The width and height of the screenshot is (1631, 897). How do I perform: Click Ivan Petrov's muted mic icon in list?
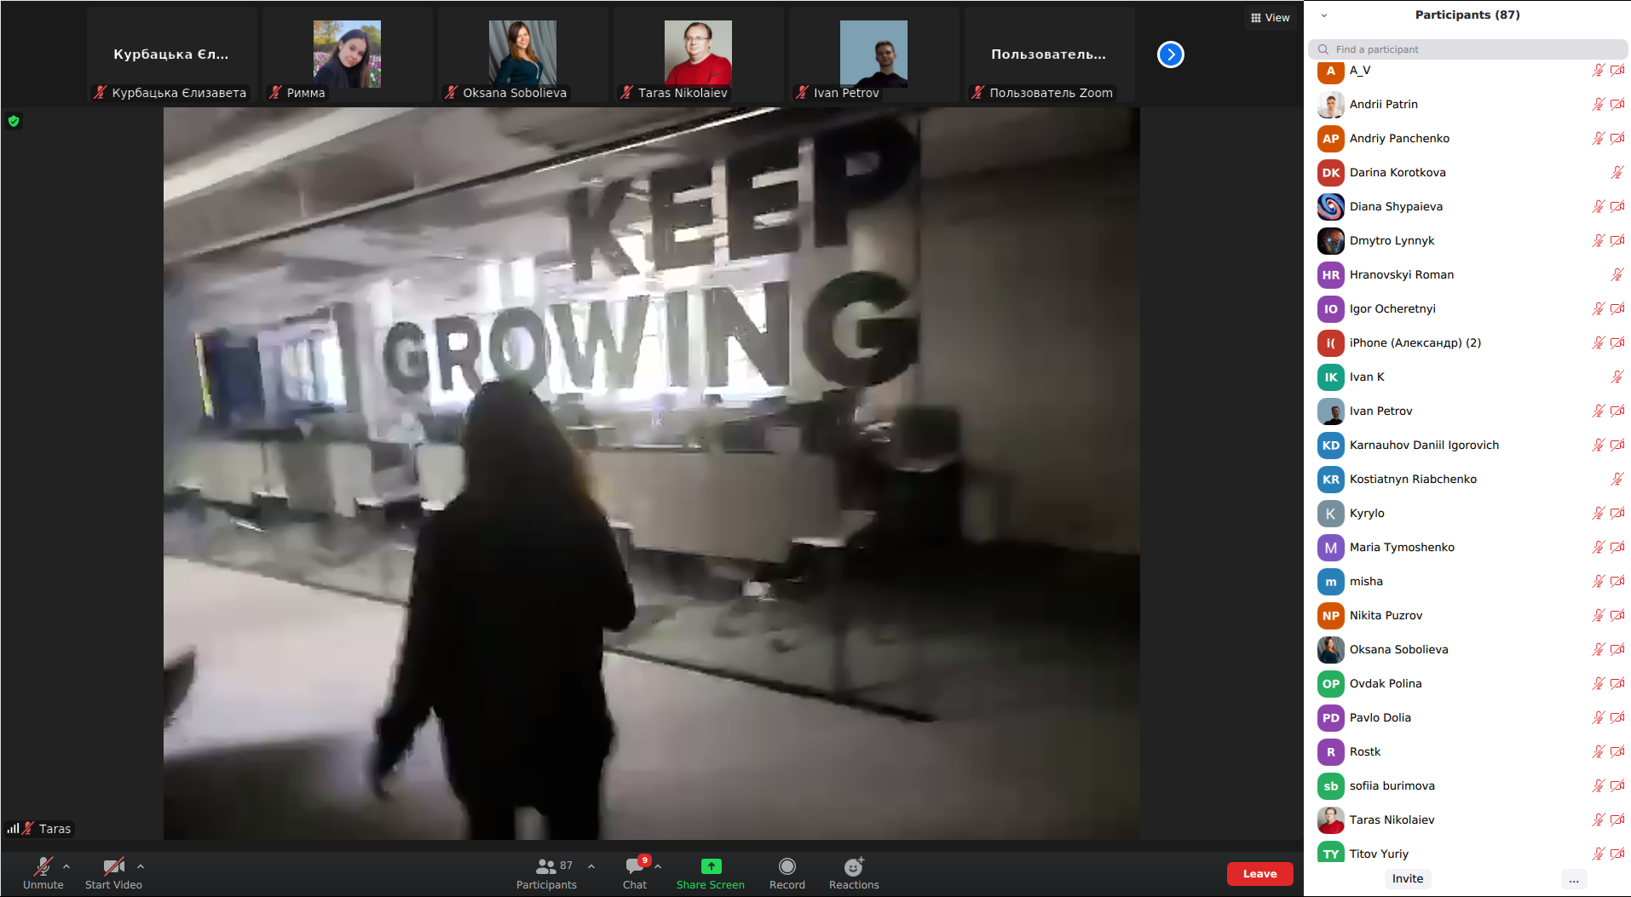[x=1598, y=411]
